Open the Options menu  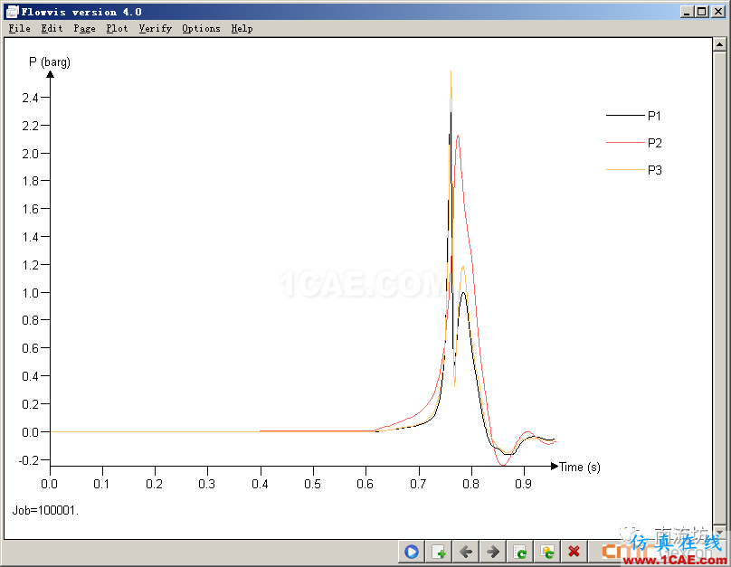pyautogui.click(x=201, y=28)
